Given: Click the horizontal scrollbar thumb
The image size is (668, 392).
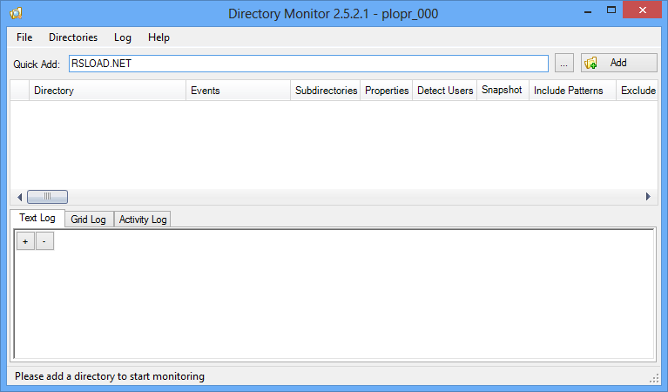Looking at the screenshot, I should pyautogui.click(x=47, y=197).
